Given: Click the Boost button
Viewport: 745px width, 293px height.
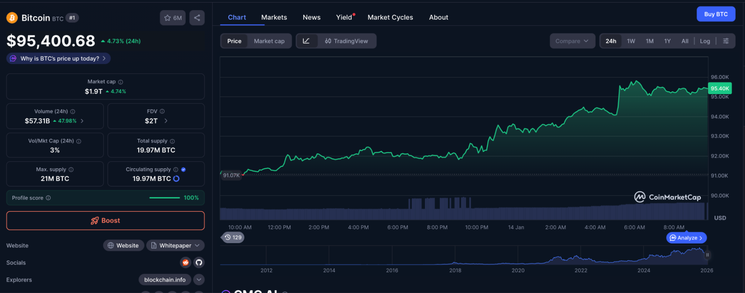Looking at the screenshot, I should pos(105,220).
